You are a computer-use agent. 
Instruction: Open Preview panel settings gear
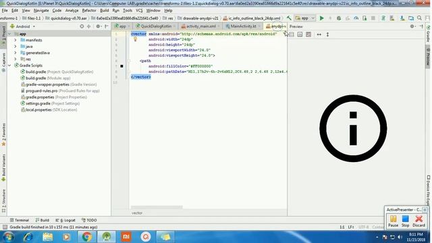[x=412, y=26]
